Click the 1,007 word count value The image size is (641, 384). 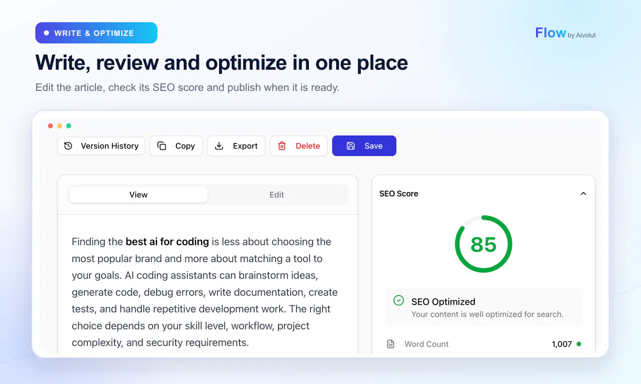pos(562,344)
